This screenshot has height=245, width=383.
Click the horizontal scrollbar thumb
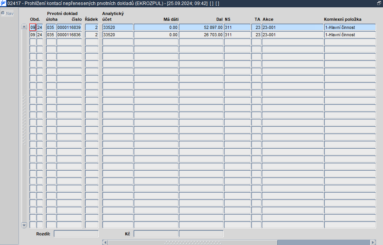point(192,242)
